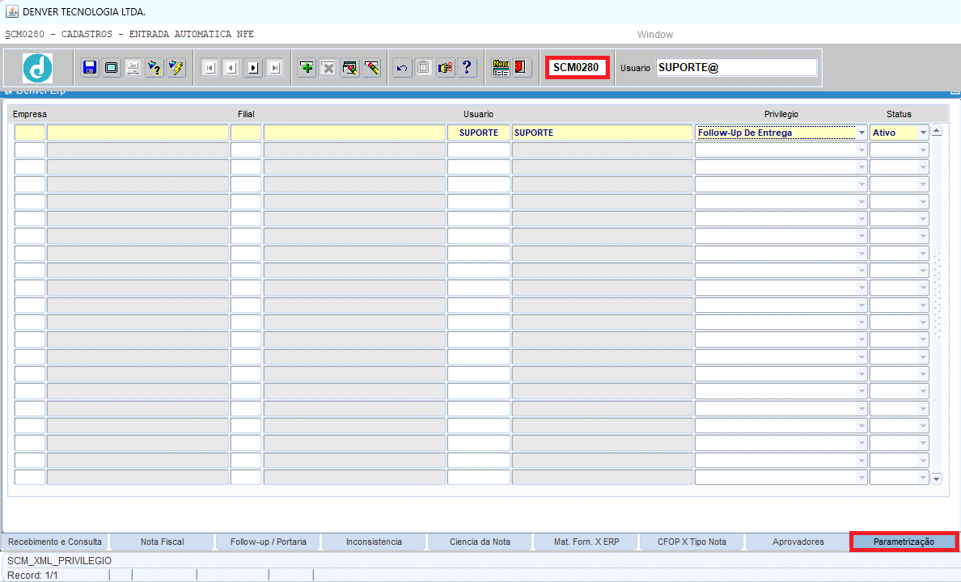This screenshot has height=582, width=961.
Task: Go to the last record
Action: 275,67
